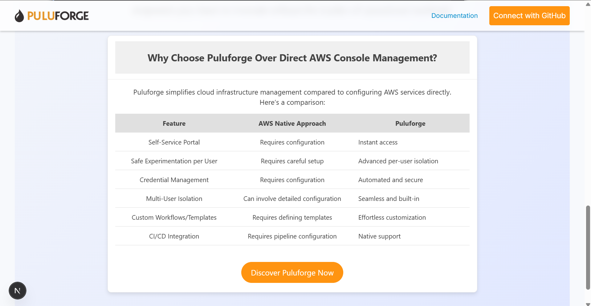Click the AWS Native Approach column header
591x306 pixels.
[292, 123]
